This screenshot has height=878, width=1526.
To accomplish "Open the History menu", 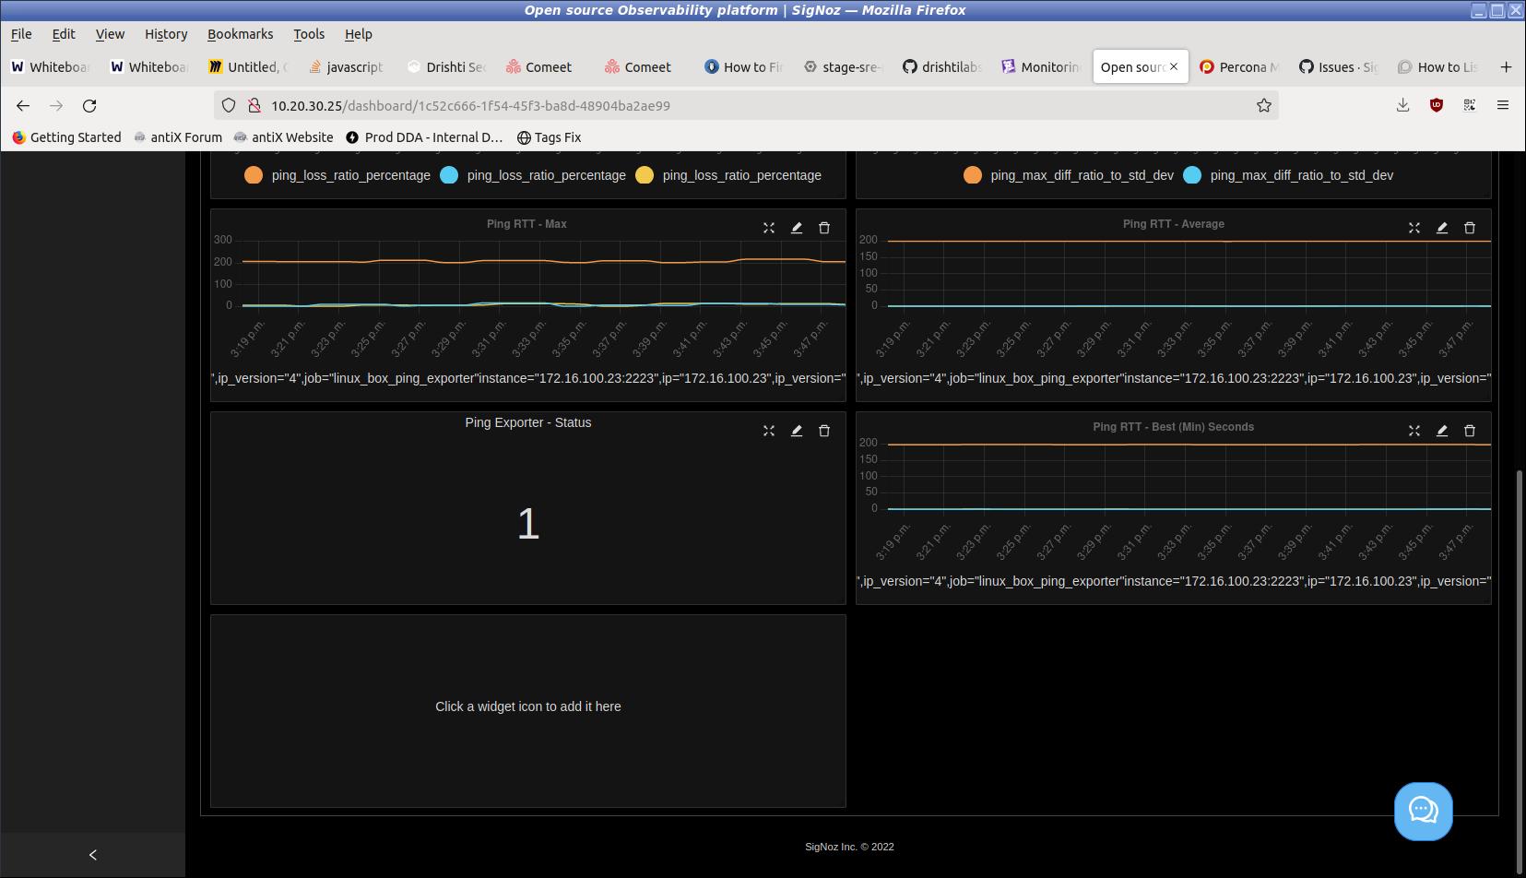I will (x=166, y=34).
